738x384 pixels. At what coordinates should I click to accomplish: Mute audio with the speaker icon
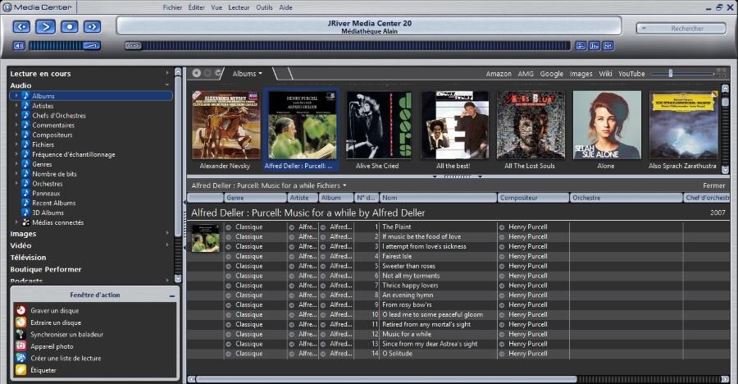tap(19, 46)
